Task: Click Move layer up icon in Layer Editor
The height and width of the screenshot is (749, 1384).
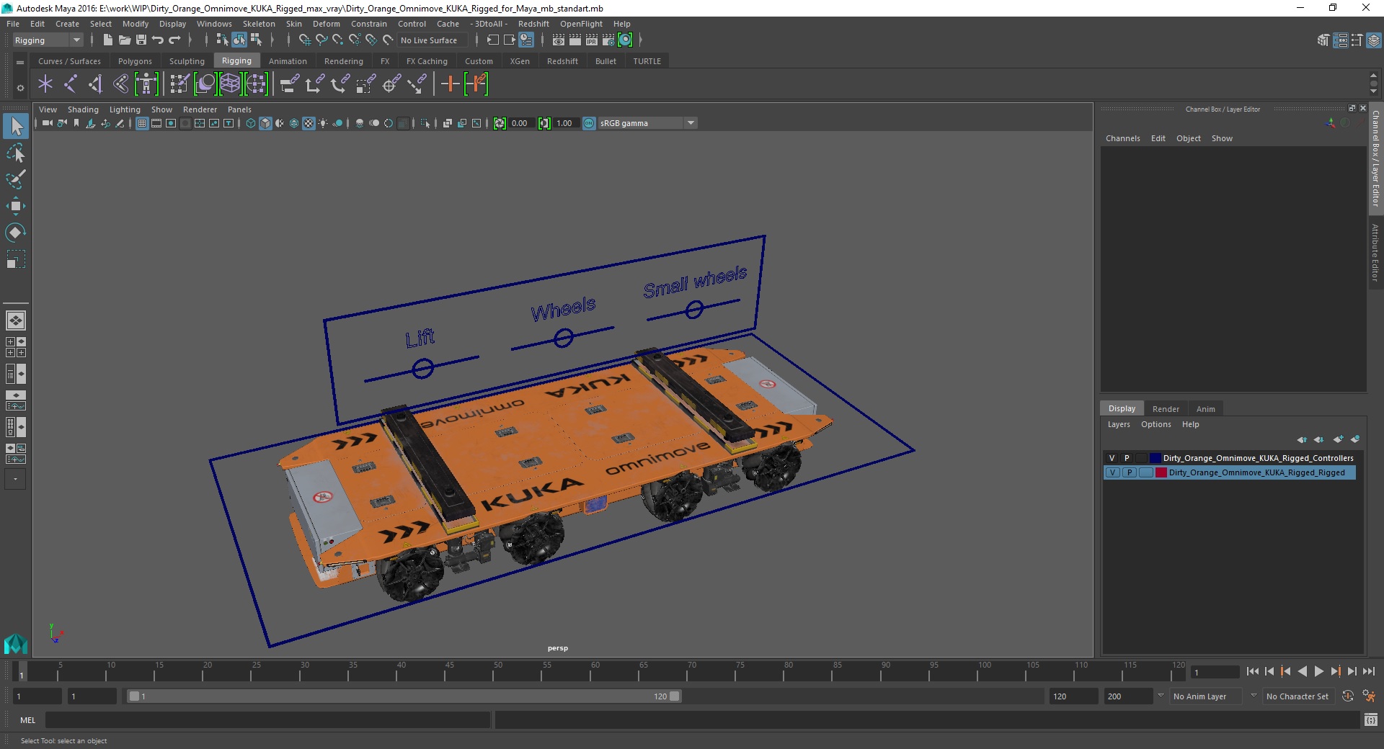Action: click(1302, 439)
